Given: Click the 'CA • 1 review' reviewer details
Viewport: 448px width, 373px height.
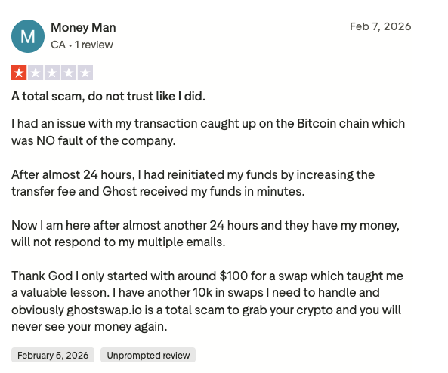Looking at the screenshot, I should coord(82,45).
